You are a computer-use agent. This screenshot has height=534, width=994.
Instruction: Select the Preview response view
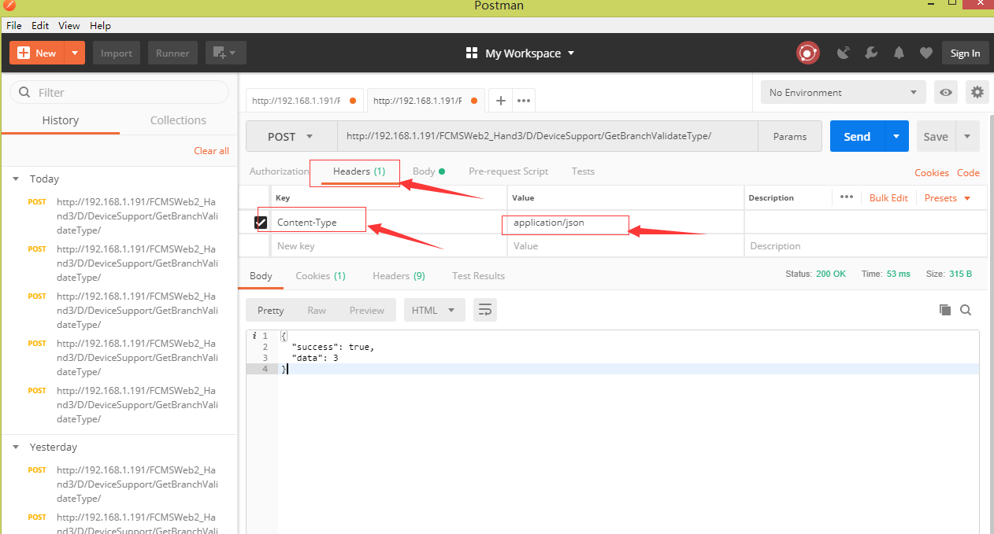coord(367,310)
